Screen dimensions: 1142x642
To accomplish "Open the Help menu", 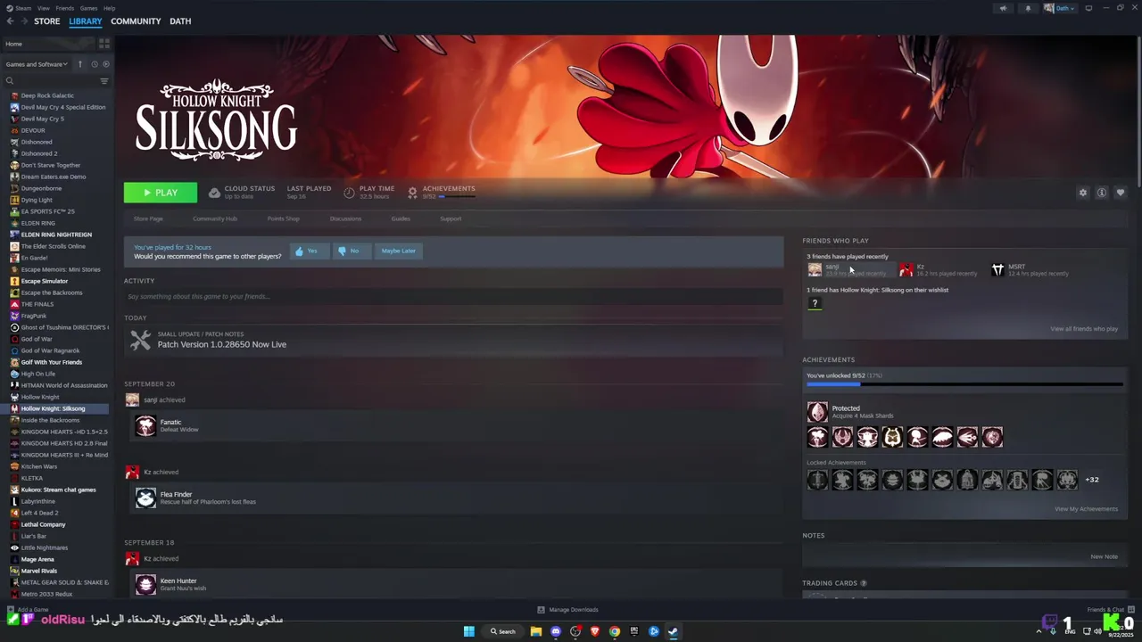I will pyautogui.click(x=109, y=8).
